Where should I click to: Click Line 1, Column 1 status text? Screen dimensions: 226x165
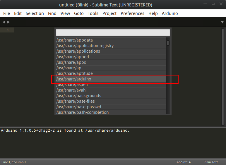point(14,162)
